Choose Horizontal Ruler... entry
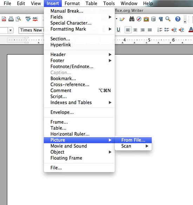This screenshot has height=205, width=193. point(79,134)
